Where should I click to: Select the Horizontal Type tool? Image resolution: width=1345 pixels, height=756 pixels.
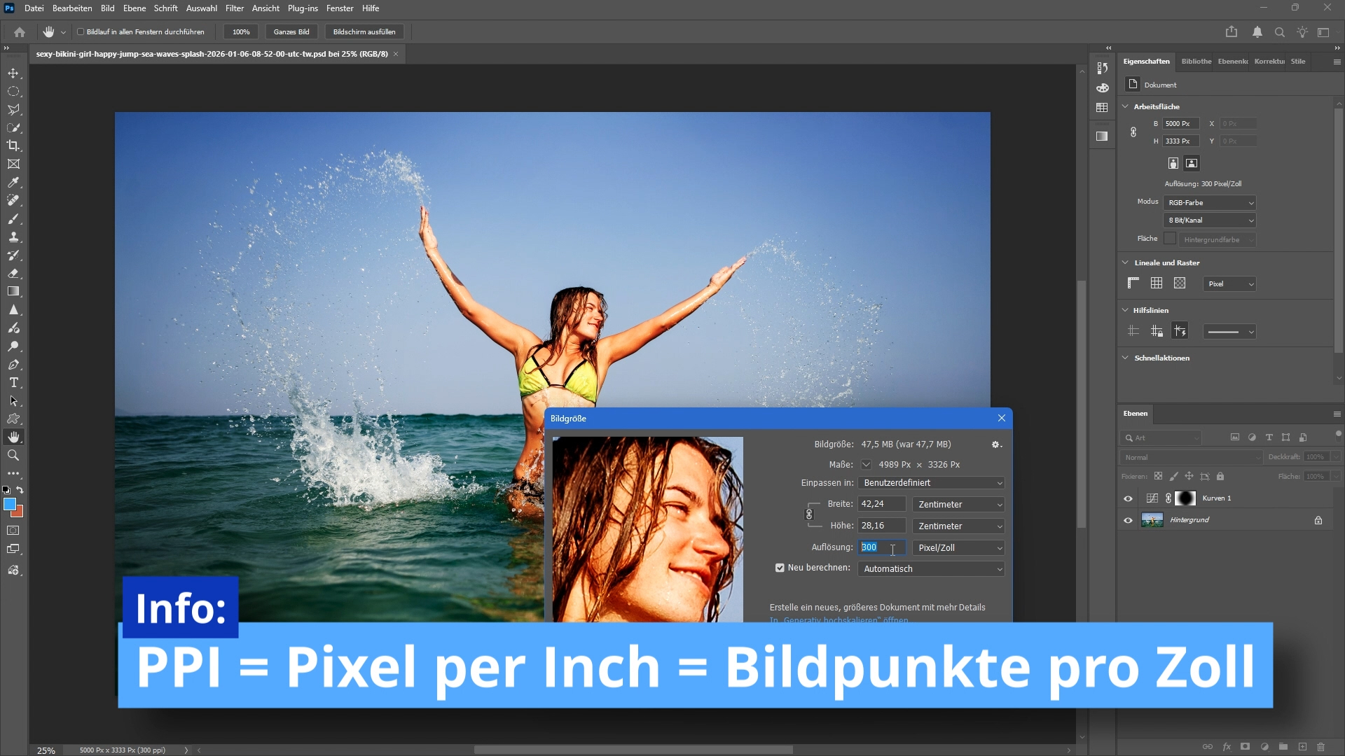(x=13, y=382)
